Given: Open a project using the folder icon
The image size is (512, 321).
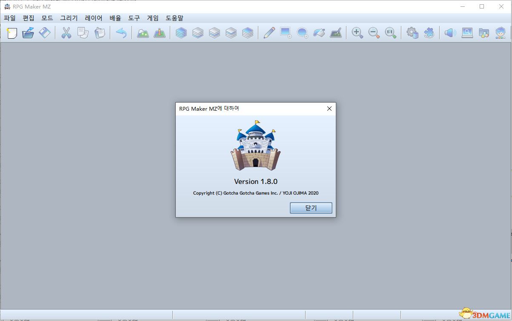Looking at the screenshot, I should click(28, 33).
